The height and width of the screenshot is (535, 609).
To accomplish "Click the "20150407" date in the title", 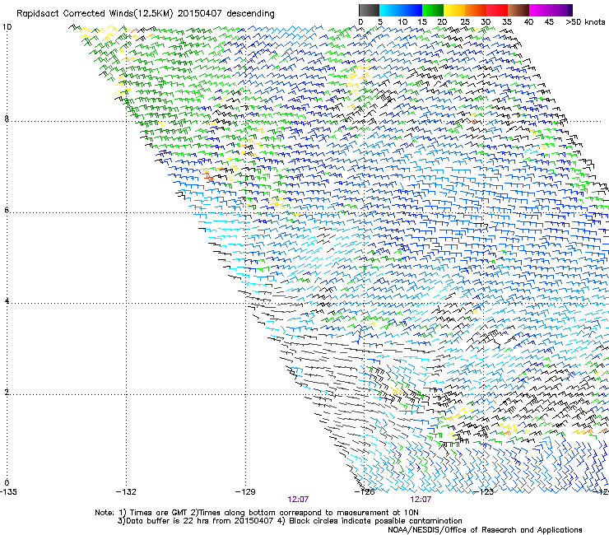I will tap(200, 13).
